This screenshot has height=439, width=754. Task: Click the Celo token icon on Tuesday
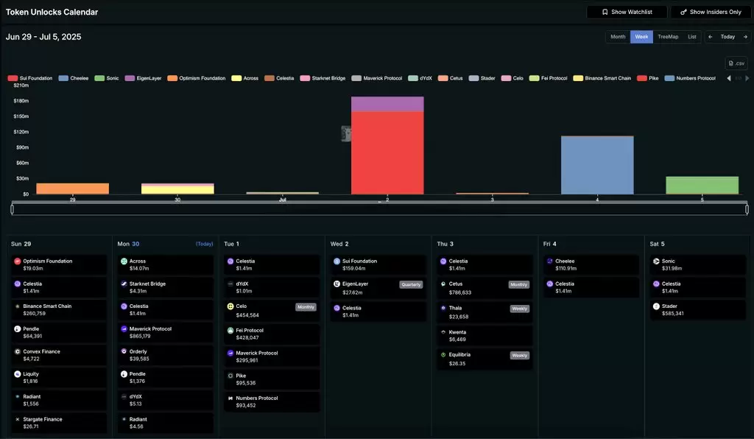tap(230, 306)
